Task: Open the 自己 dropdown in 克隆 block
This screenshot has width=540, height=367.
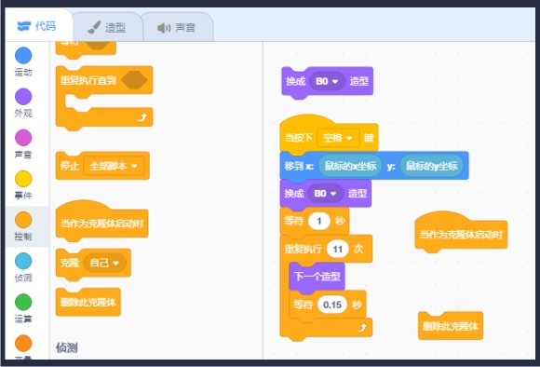Action: (104, 263)
